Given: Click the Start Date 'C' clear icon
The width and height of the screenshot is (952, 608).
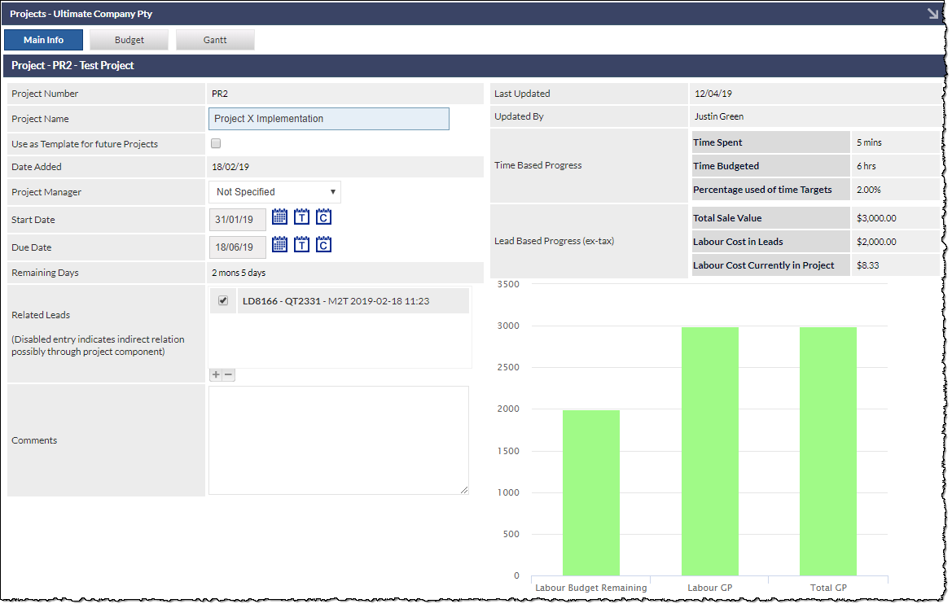Looking at the screenshot, I should [x=323, y=217].
